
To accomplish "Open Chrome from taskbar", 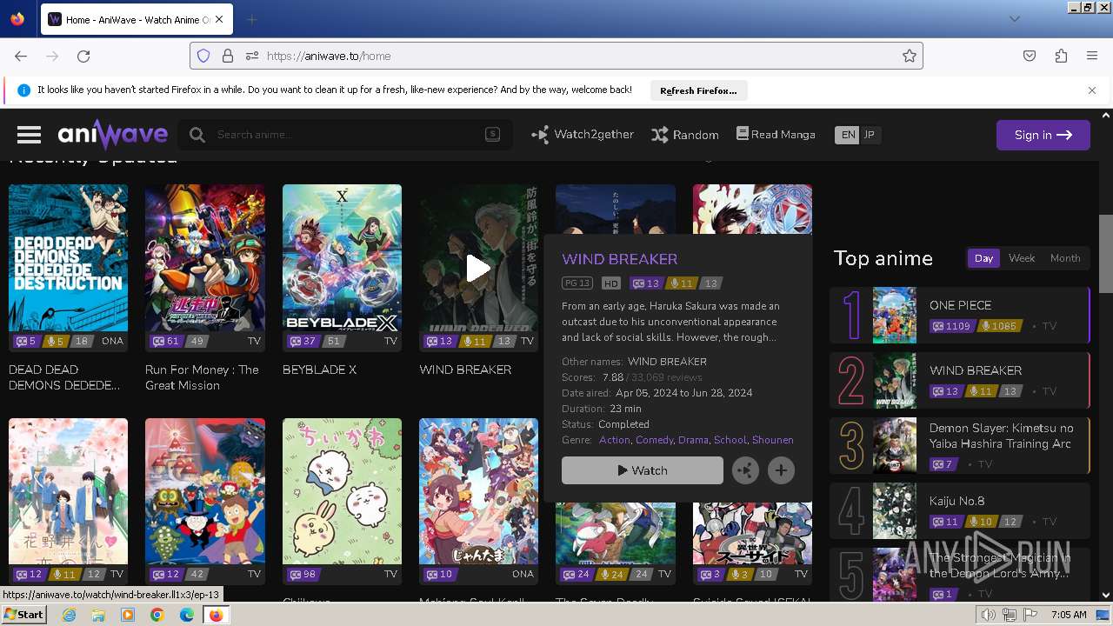I will (157, 615).
